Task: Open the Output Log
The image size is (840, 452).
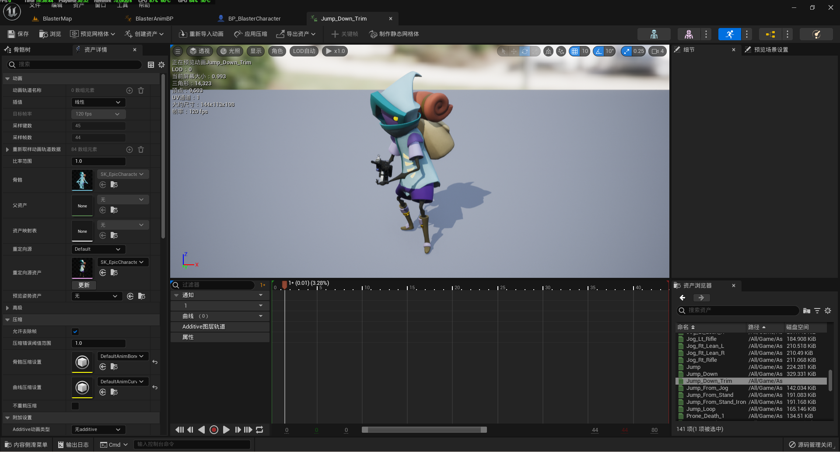Action: [x=73, y=445]
